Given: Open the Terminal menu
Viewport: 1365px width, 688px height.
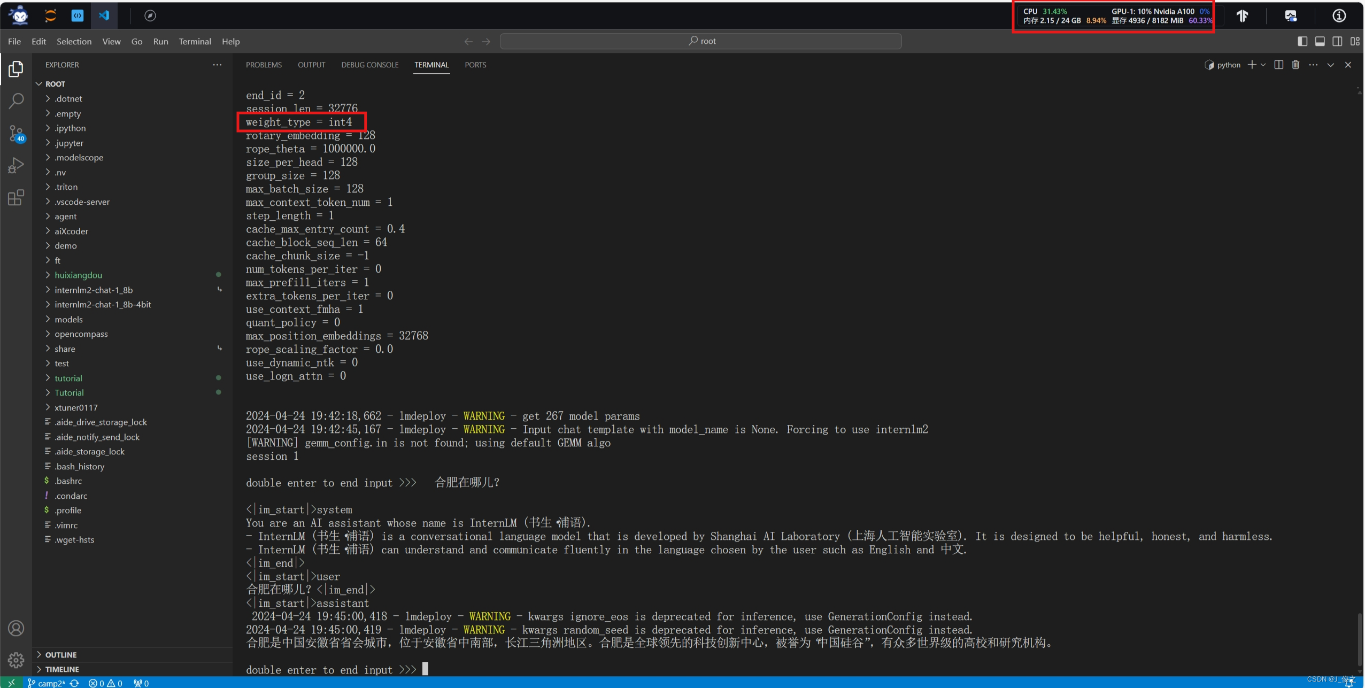Looking at the screenshot, I should [x=195, y=41].
